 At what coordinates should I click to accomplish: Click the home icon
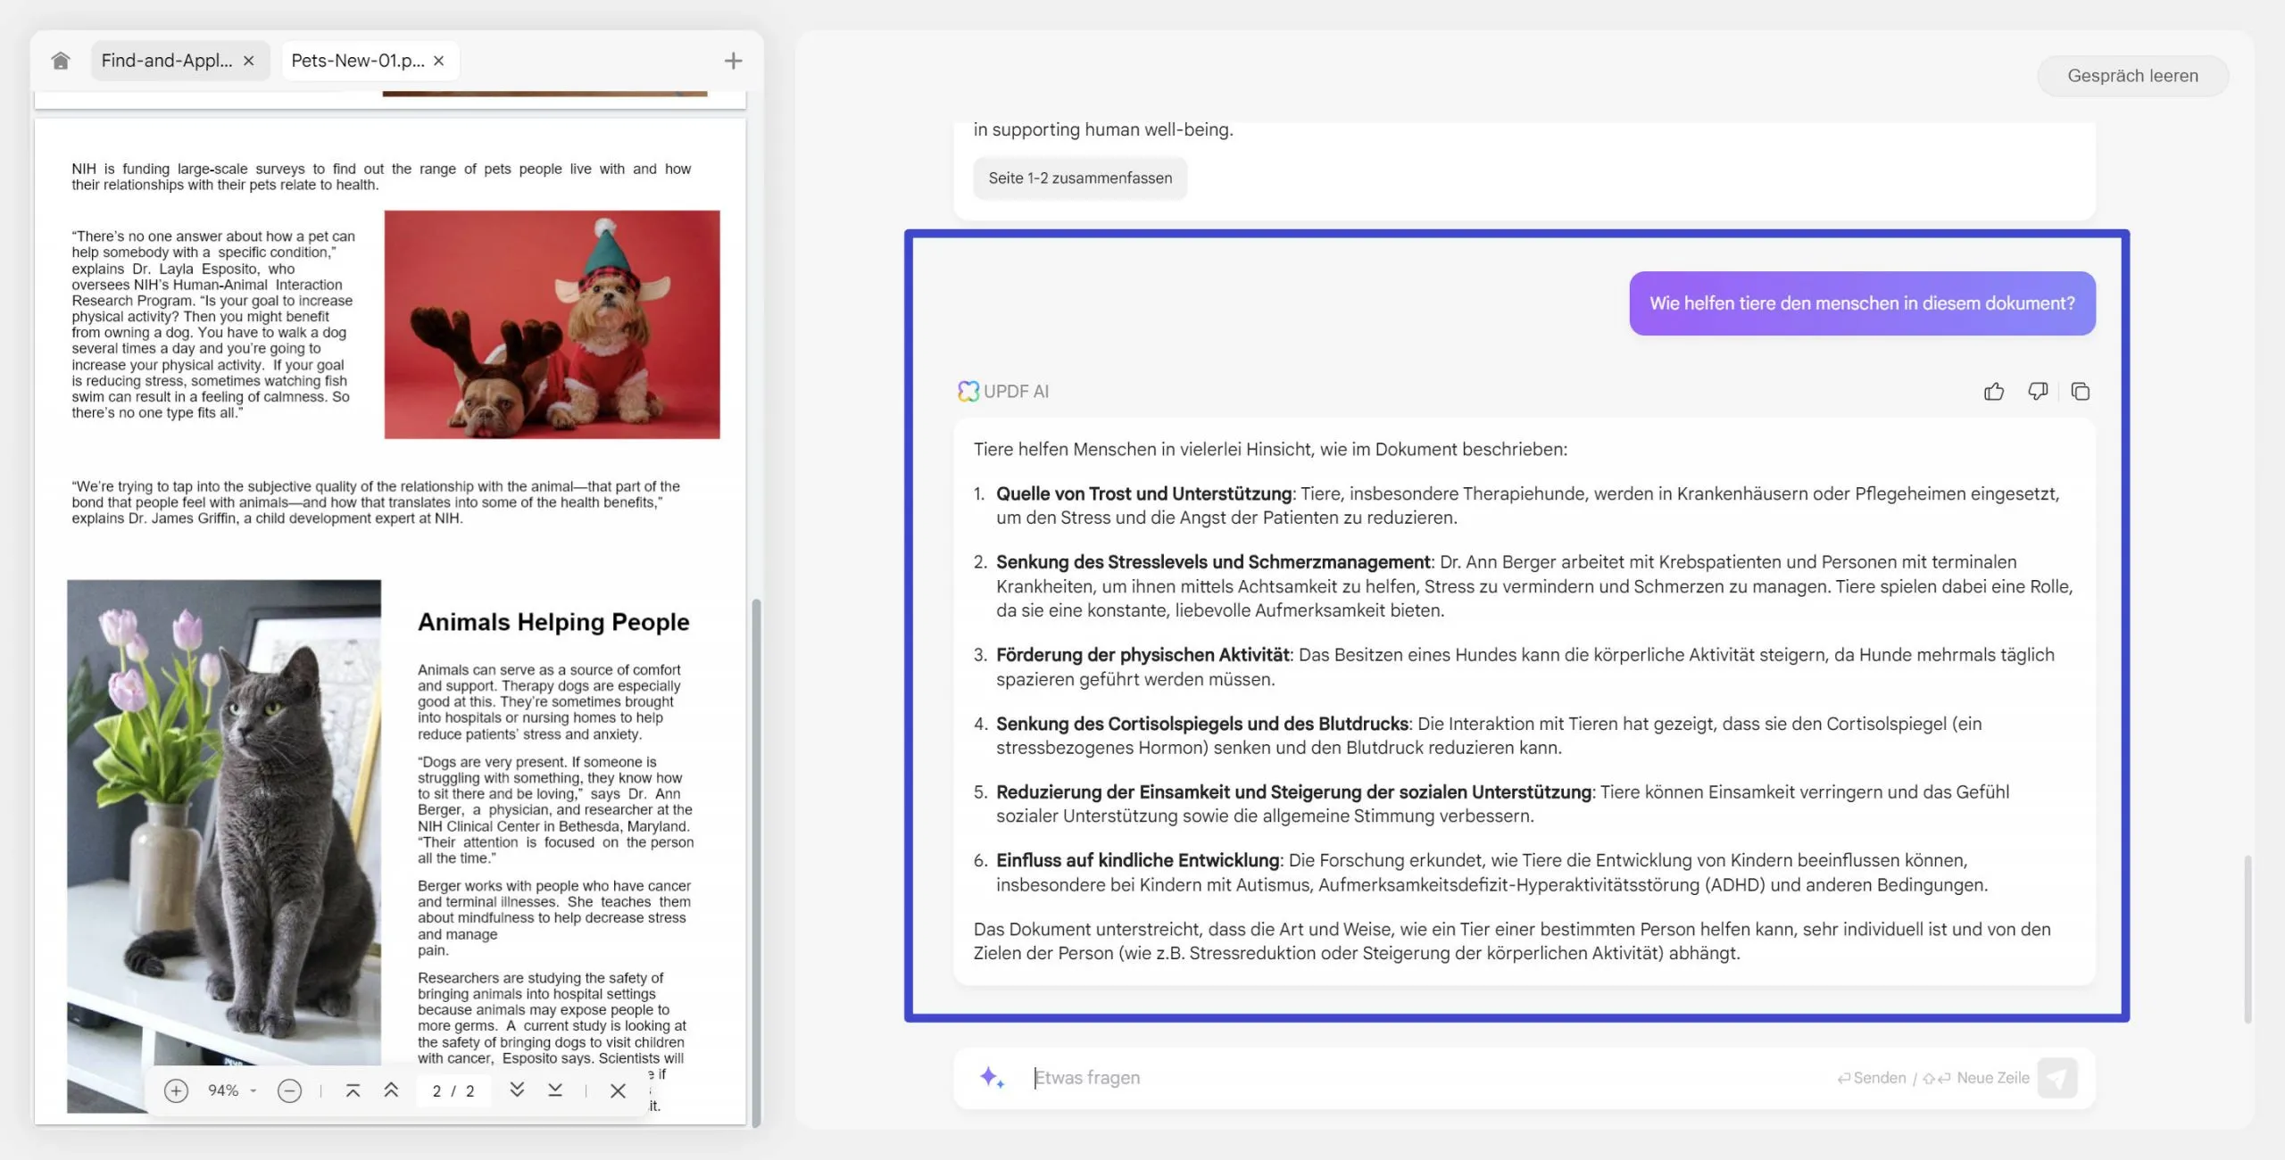click(x=60, y=61)
